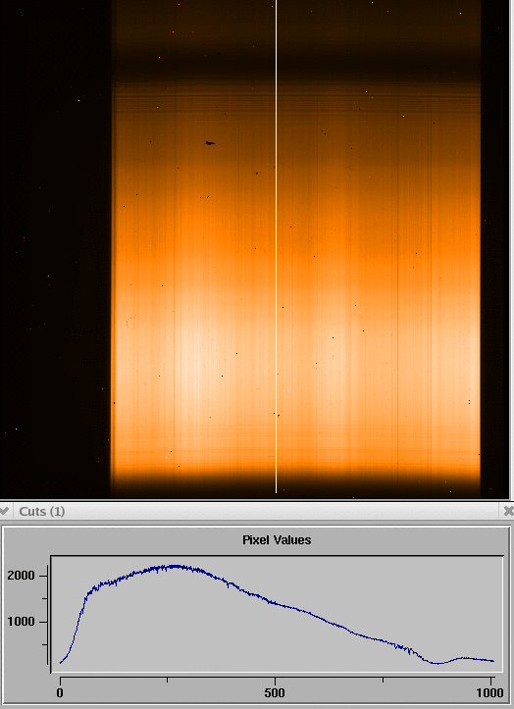Click the 1000 label on y-axis
Viewport: 514px width, 709px height.
pyautogui.click(x=21, y=622)
